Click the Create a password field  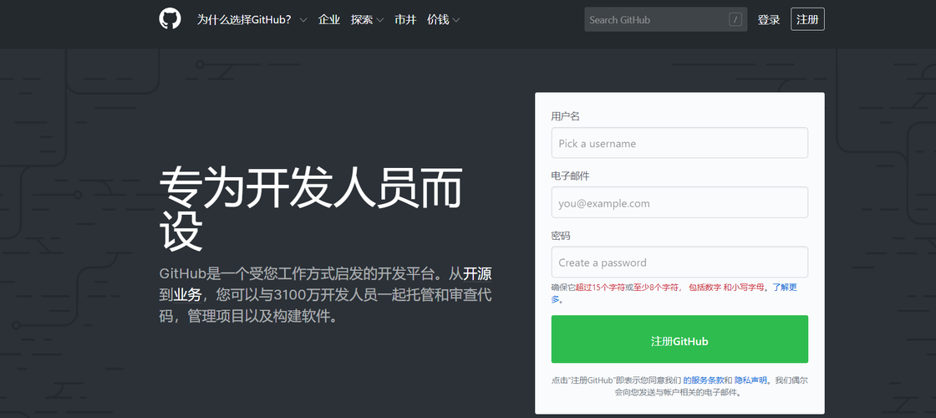[679, 263]
